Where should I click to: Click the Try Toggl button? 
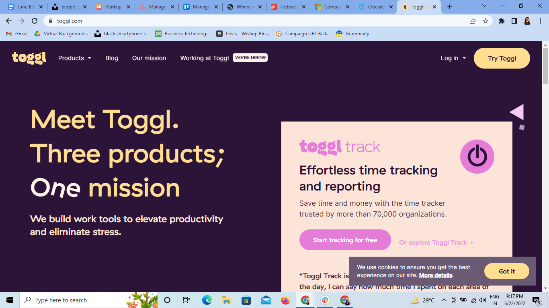[502, 58]
